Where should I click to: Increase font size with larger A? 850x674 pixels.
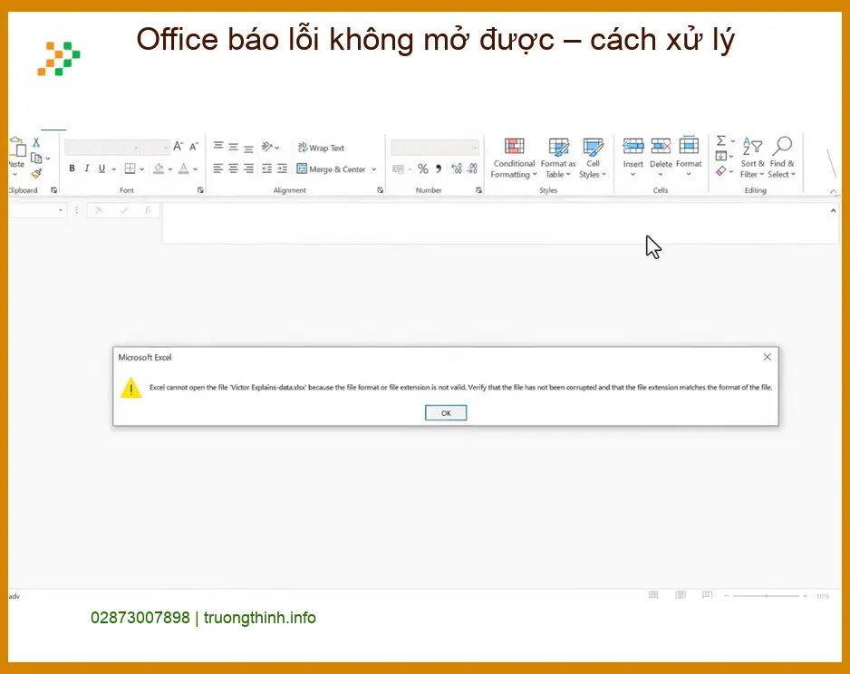pyautogui.click(x=178, y=146)
